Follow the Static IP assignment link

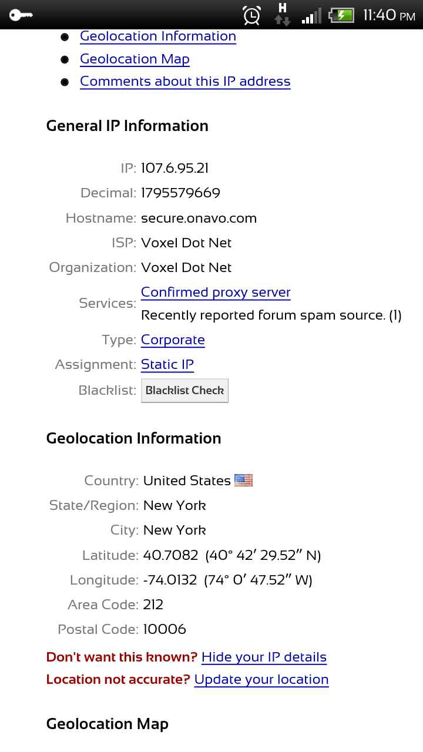167,365
